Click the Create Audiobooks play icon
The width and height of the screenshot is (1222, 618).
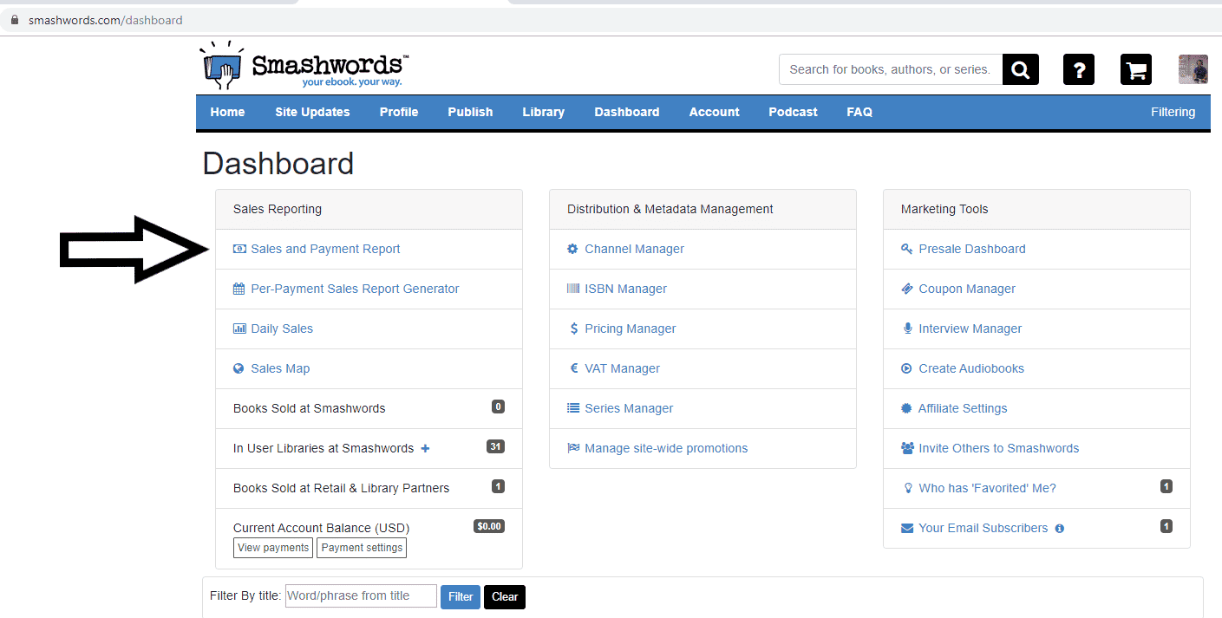coord(907,368)
